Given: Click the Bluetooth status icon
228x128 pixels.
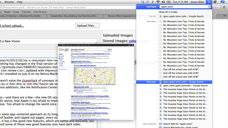Looking at the screenshot, I should 152,2.
